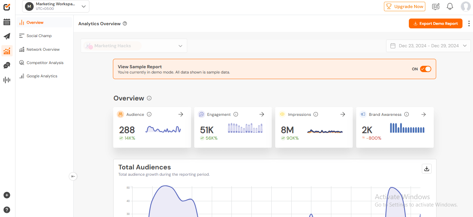The width and height of the screenshot is (473, 217).
Task: Click the Audience card info icon
Action: [149, 114]
